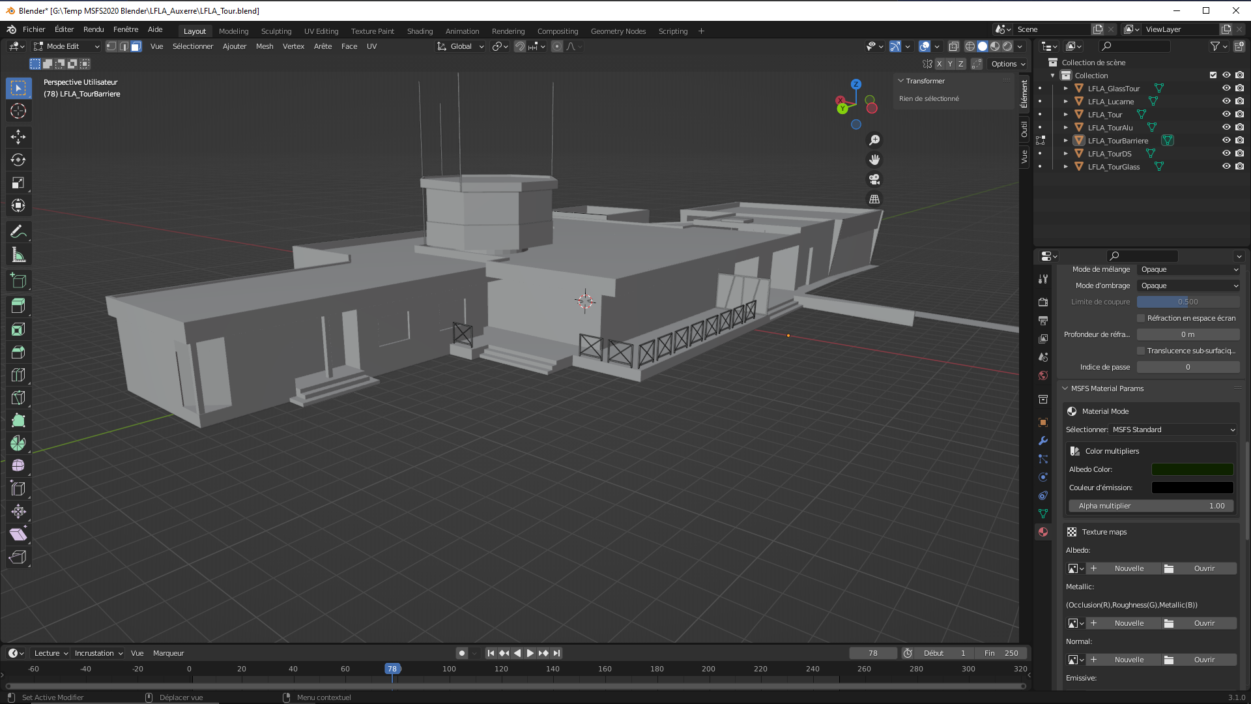Open the Mode de mélange dropdown
The image size is (1251, 704).
(x=1188, y=269)
